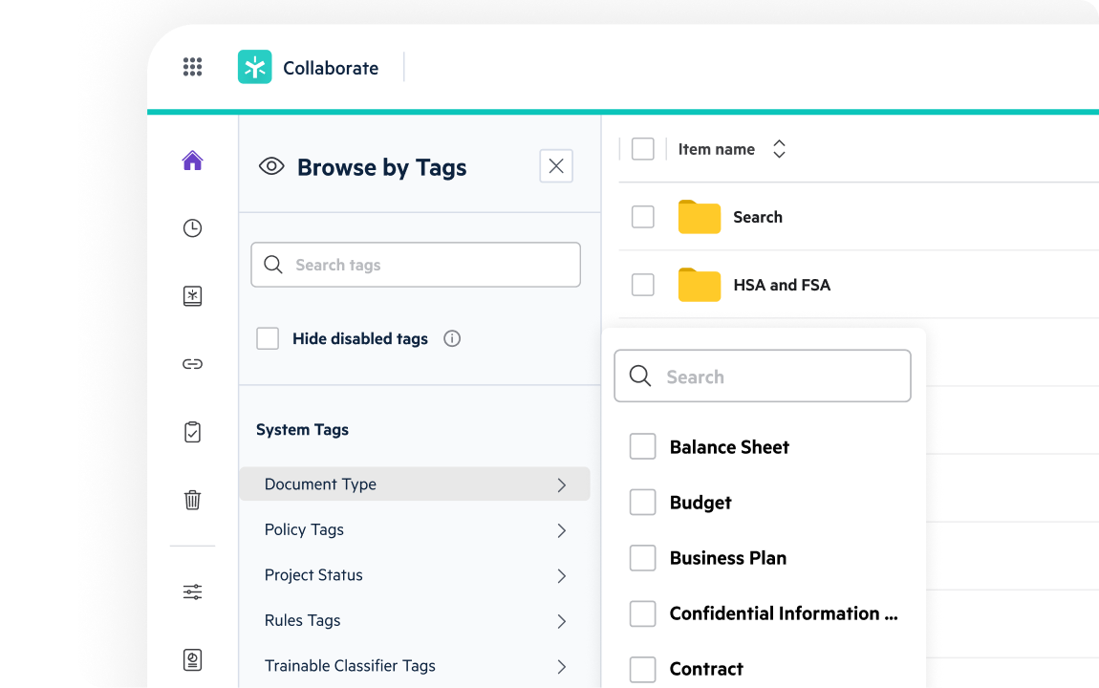Click the magnifier in the popup Search field
The width and height of the screenshot is (1099, 688).
(x=640, y=376)
